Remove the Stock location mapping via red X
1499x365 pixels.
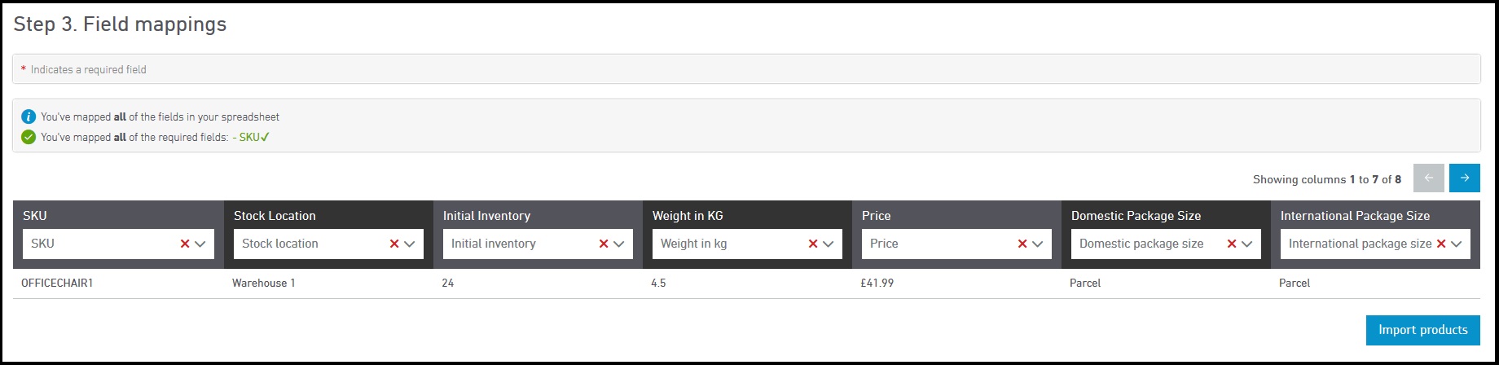[394, 244]
